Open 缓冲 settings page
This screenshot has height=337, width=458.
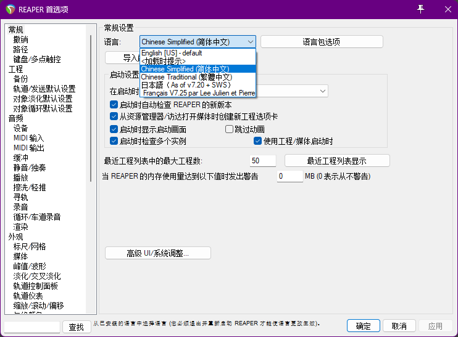point(21,158)
